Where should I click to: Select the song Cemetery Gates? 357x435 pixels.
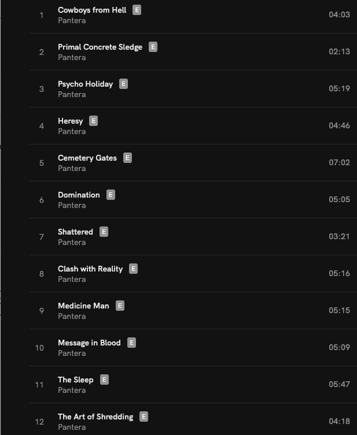(87, 158)
